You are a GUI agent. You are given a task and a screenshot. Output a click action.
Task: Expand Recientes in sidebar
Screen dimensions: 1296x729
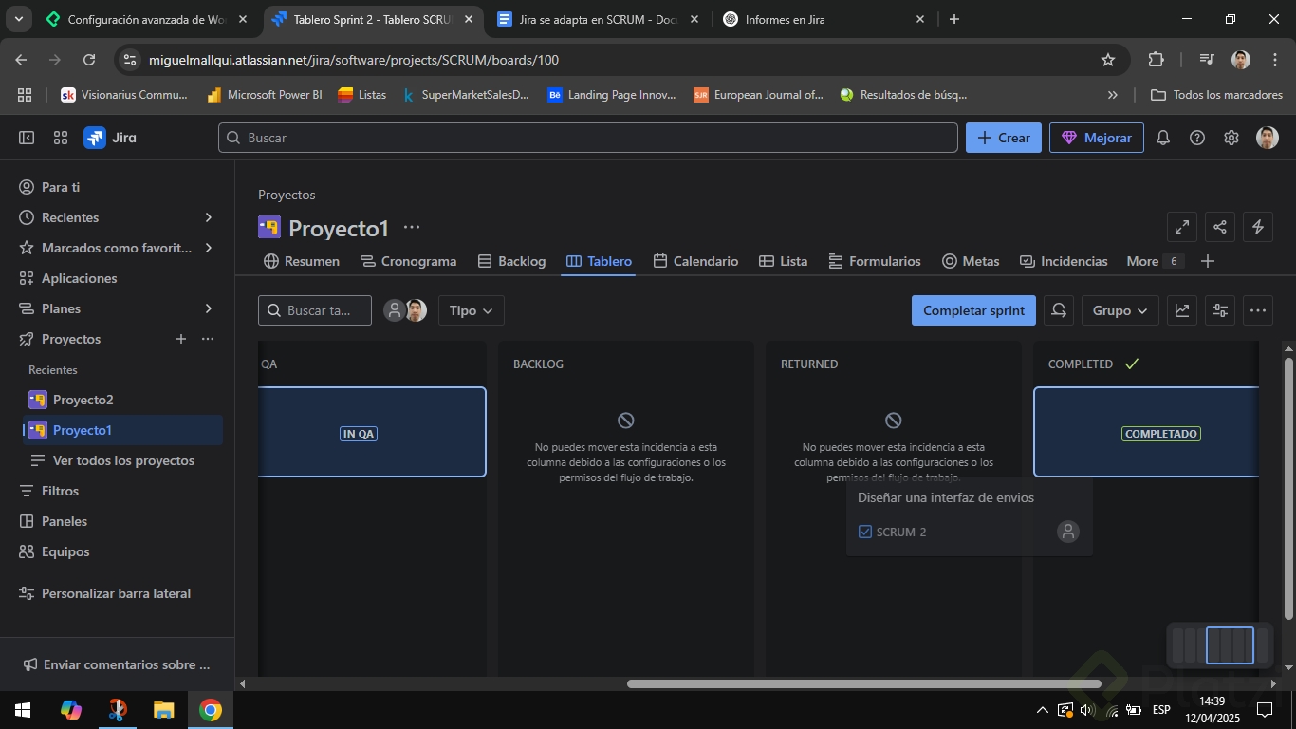click(209, 217)
